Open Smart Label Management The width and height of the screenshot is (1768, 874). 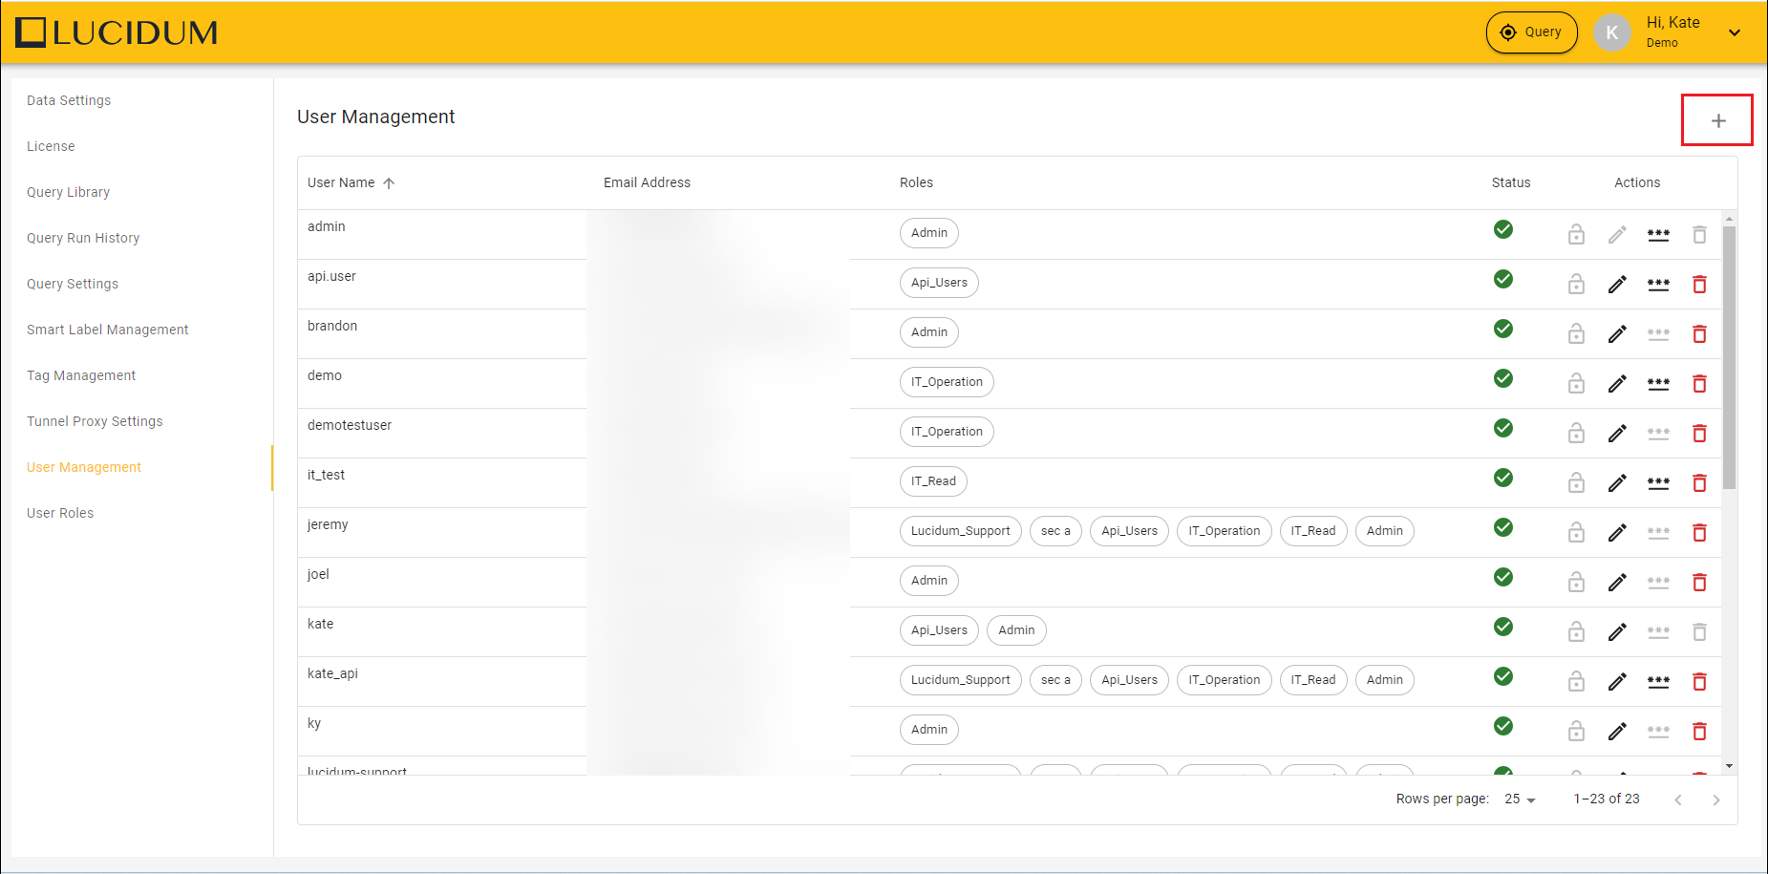pos(108,330)
